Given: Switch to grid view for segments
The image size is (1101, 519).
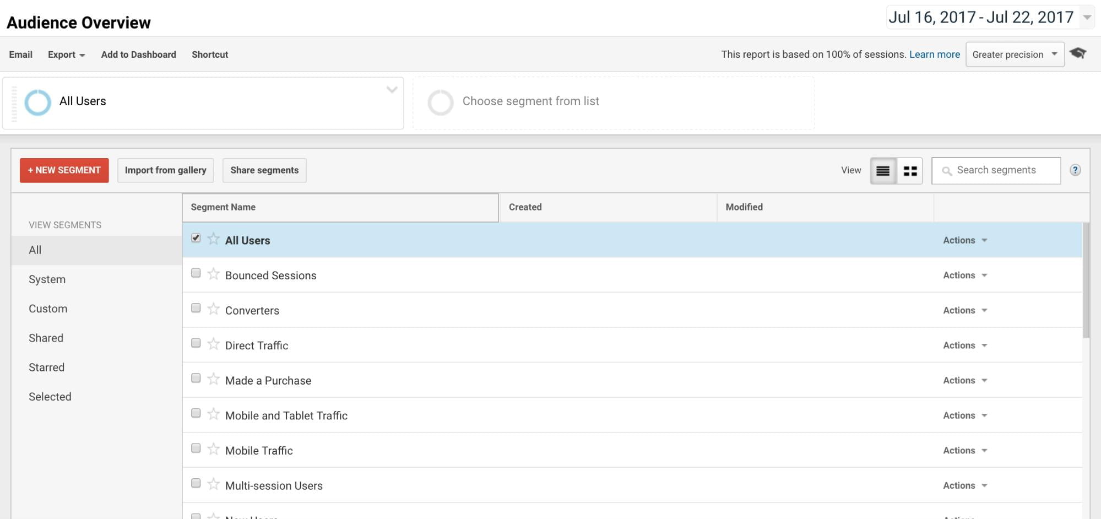Looking at the screenshot, I should 910,170.
